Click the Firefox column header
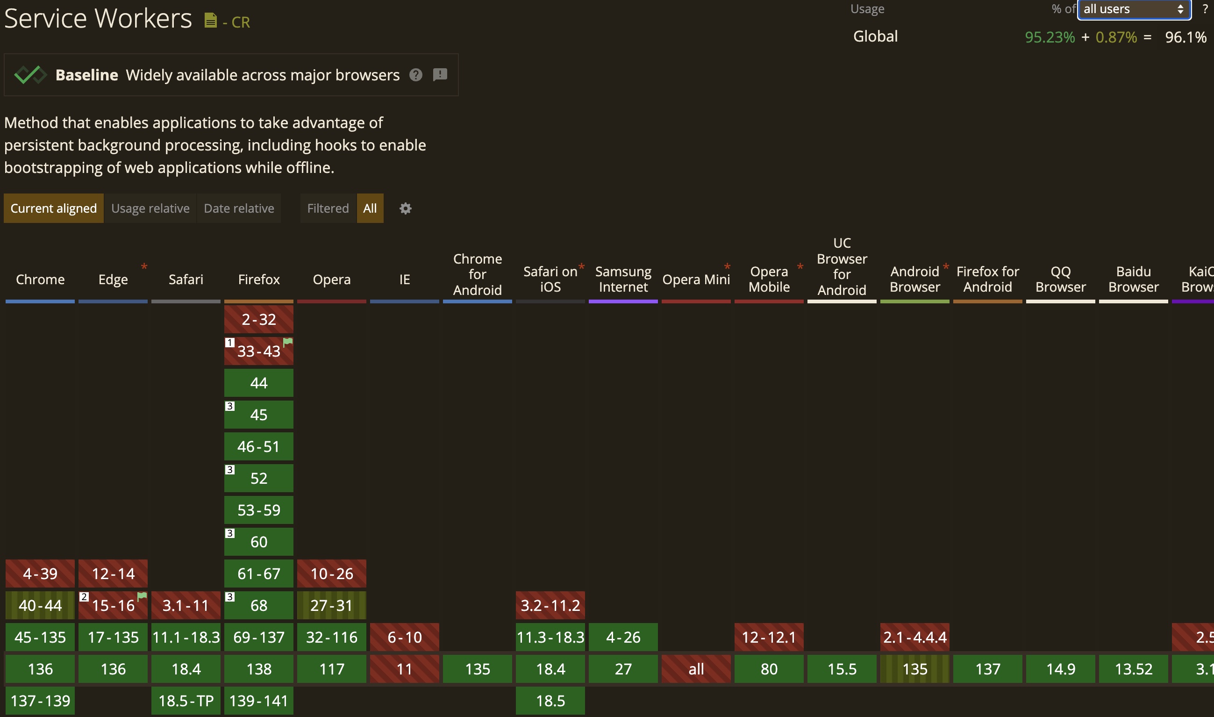1214x717 pixels. coord(258,279)
